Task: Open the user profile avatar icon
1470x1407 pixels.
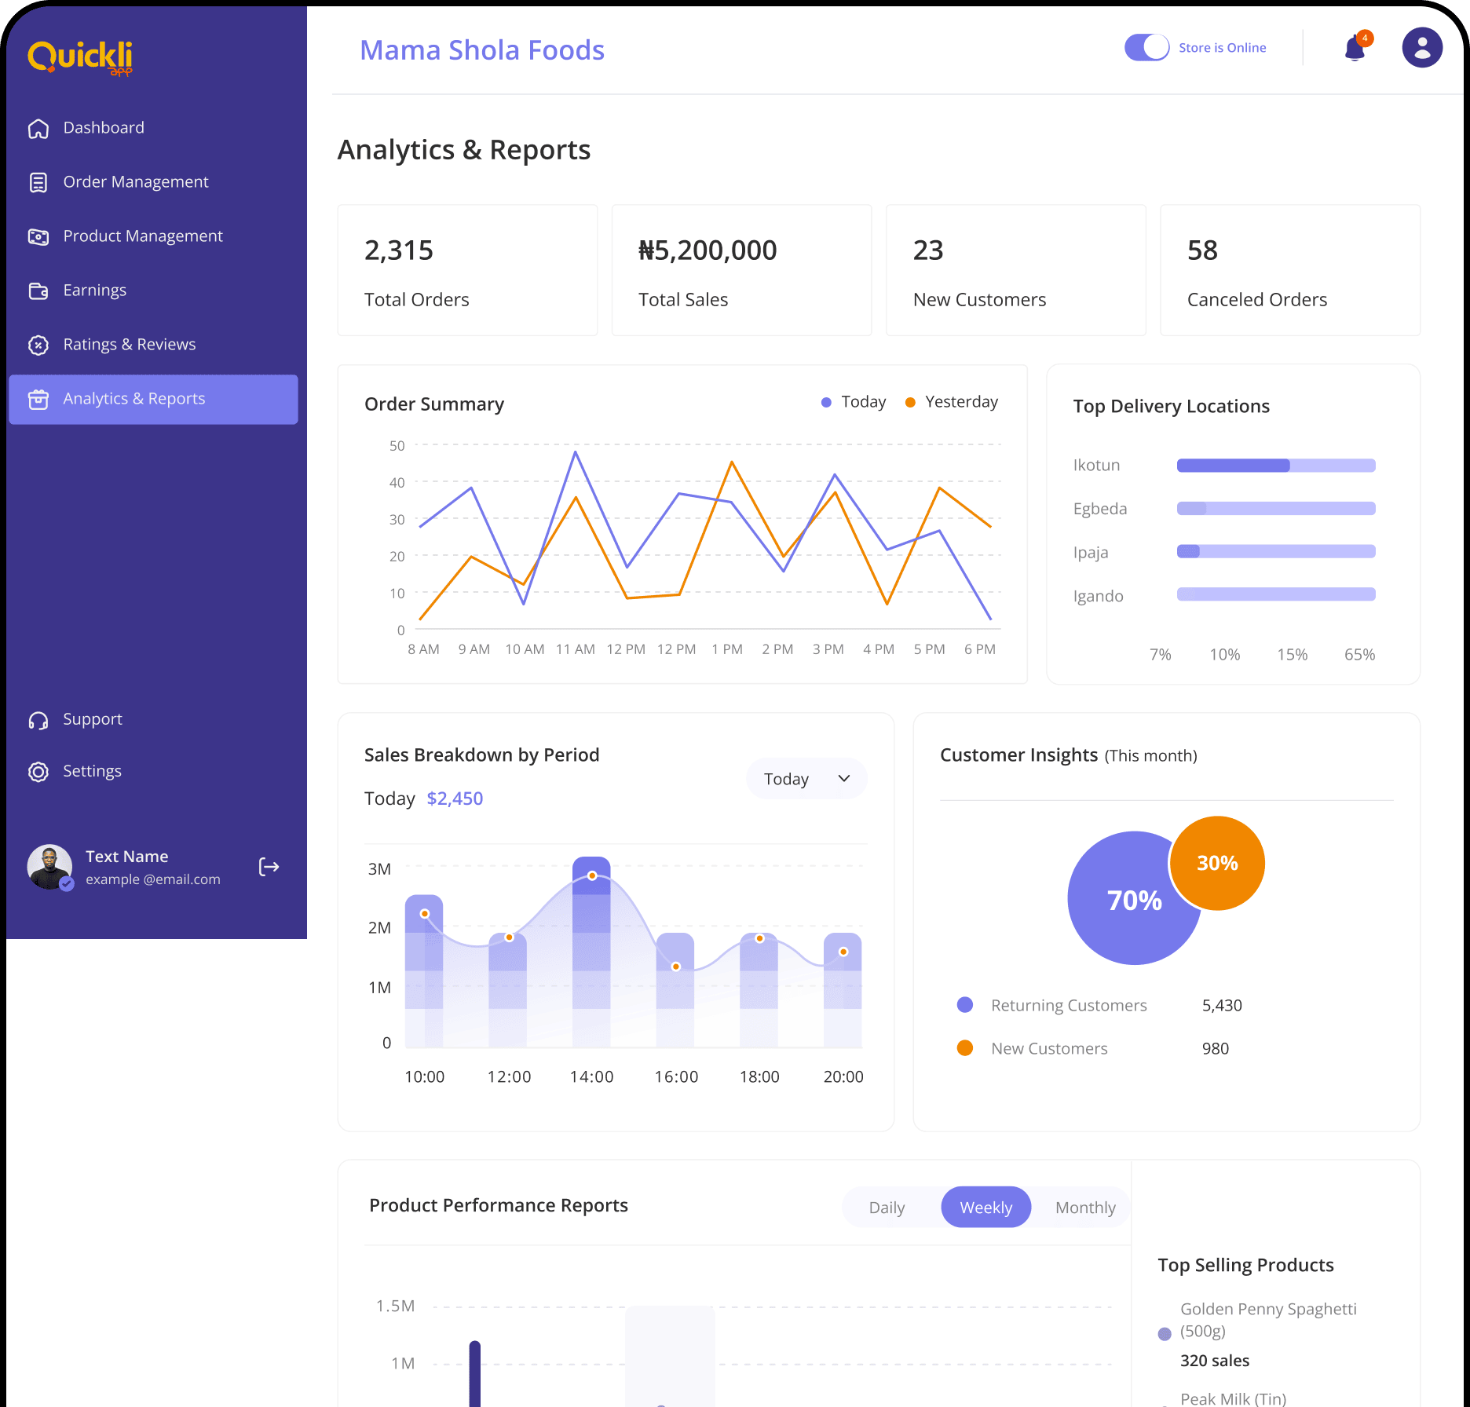Action: [1421, 48]
